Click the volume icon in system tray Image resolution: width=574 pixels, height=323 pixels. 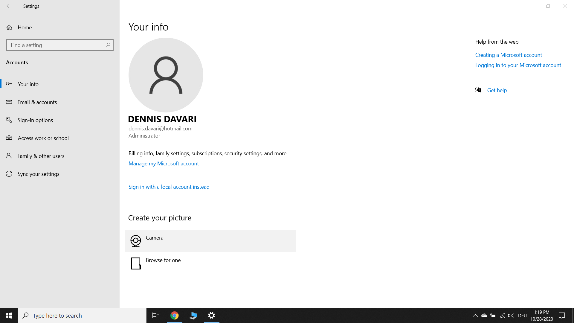pyautogui.click(x=511, y=316)
